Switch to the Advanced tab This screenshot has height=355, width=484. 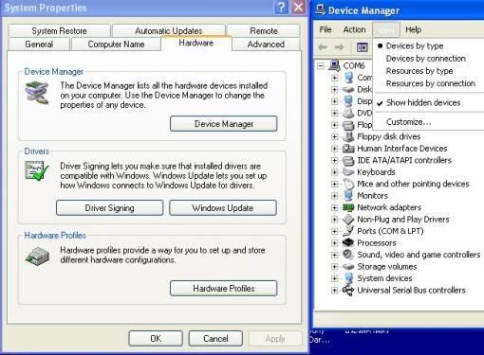coord(266,44)
